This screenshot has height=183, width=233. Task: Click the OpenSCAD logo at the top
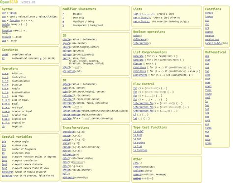click(x=9, y=2)
